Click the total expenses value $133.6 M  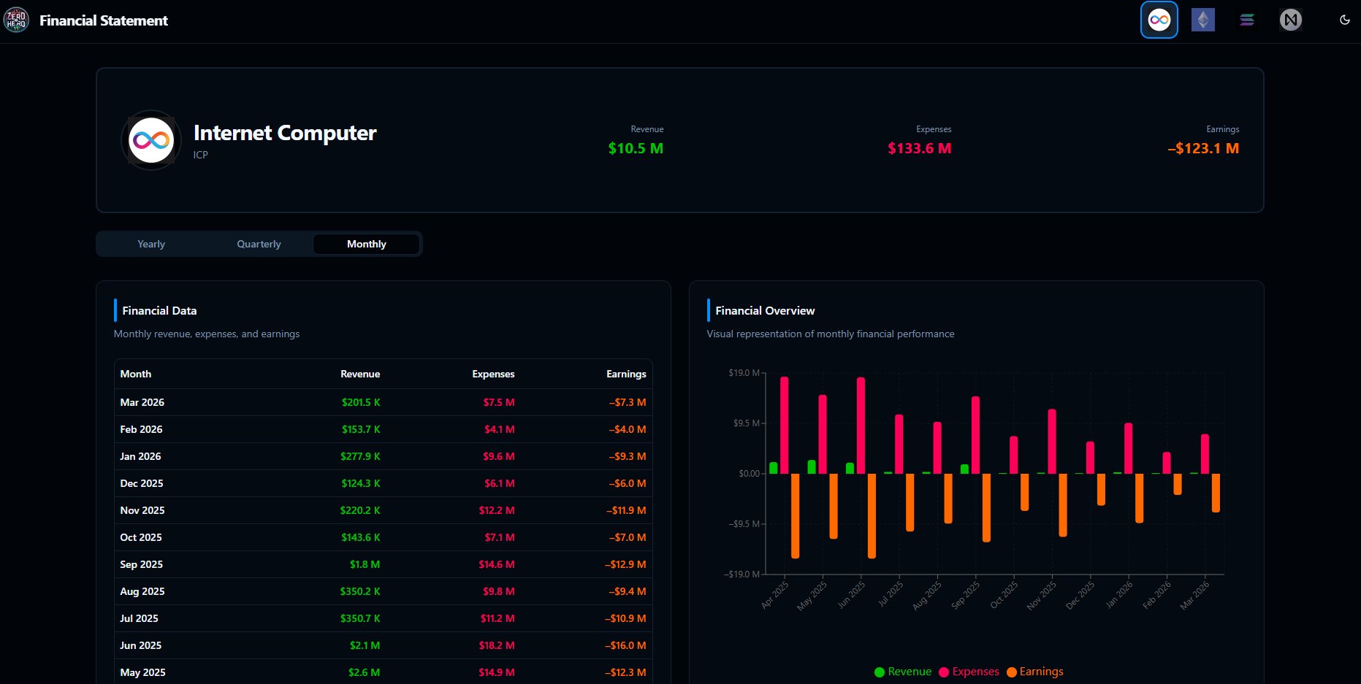(x=919, y=148)
